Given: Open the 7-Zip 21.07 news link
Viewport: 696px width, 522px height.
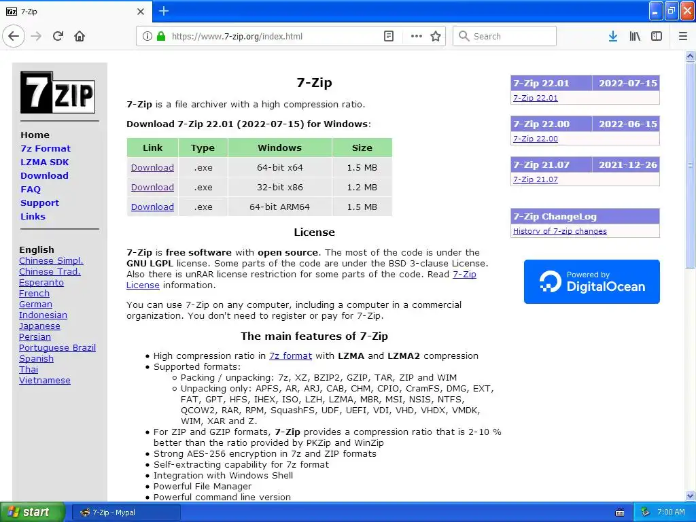Looking at the screenshot, I should point(536,179).
